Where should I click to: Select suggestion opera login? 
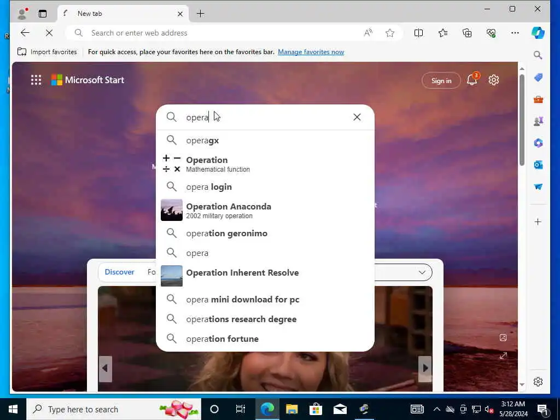pos(265,187)
